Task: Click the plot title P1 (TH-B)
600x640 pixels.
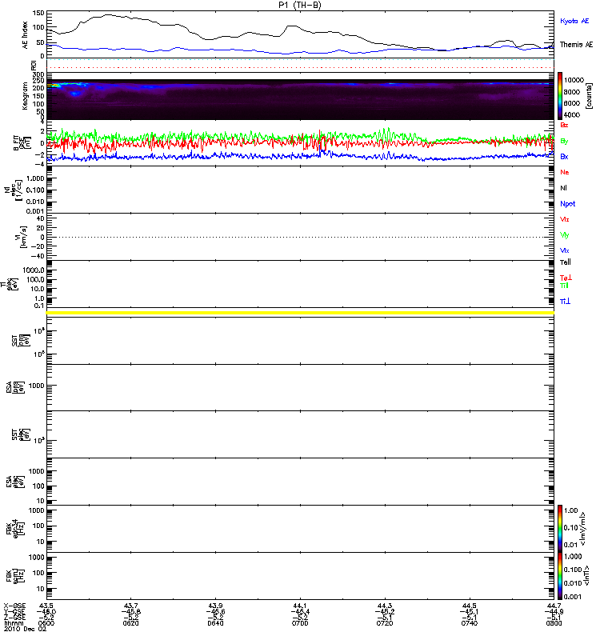Action: 300,5
